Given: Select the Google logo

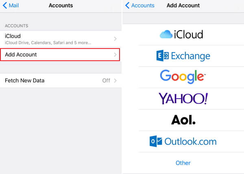Looking at the screenshot, I should click(183, 76).
